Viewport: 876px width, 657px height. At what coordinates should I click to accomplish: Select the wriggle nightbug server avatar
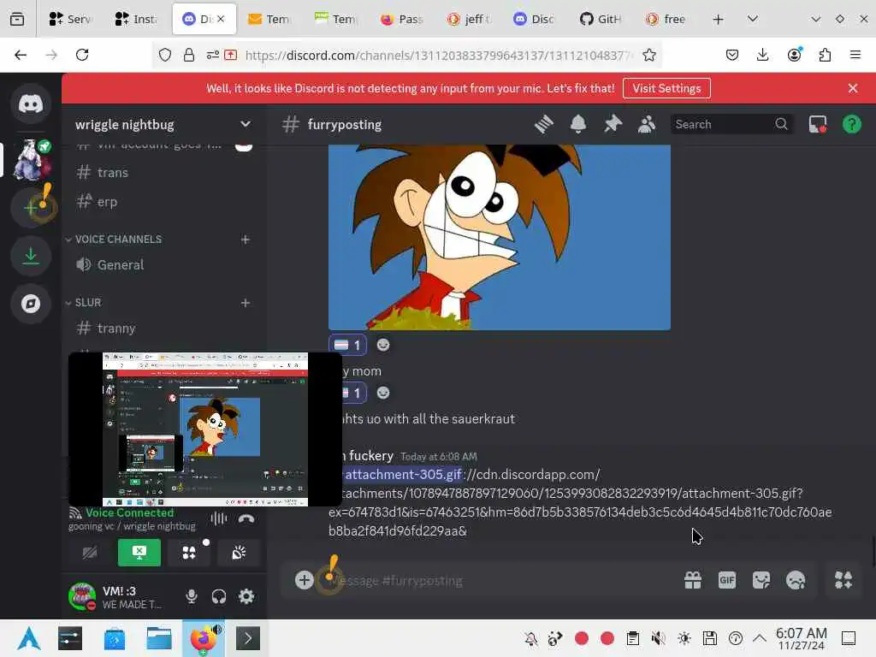32,160
